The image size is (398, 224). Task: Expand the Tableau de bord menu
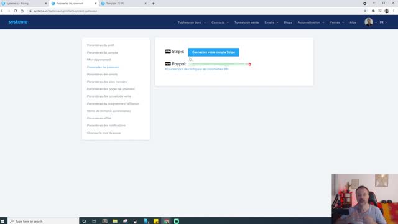point(192,22)
